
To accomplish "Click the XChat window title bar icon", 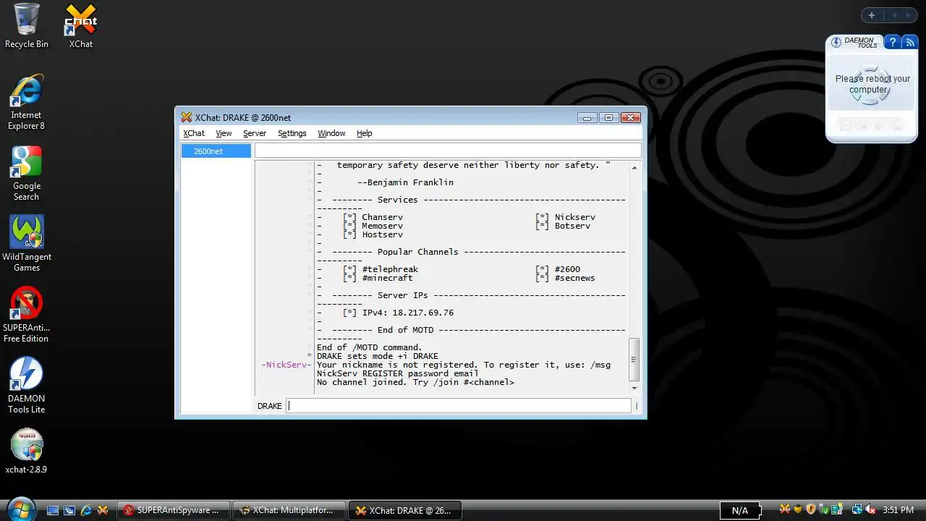I will pyautogui.click(x=187, y=118).
